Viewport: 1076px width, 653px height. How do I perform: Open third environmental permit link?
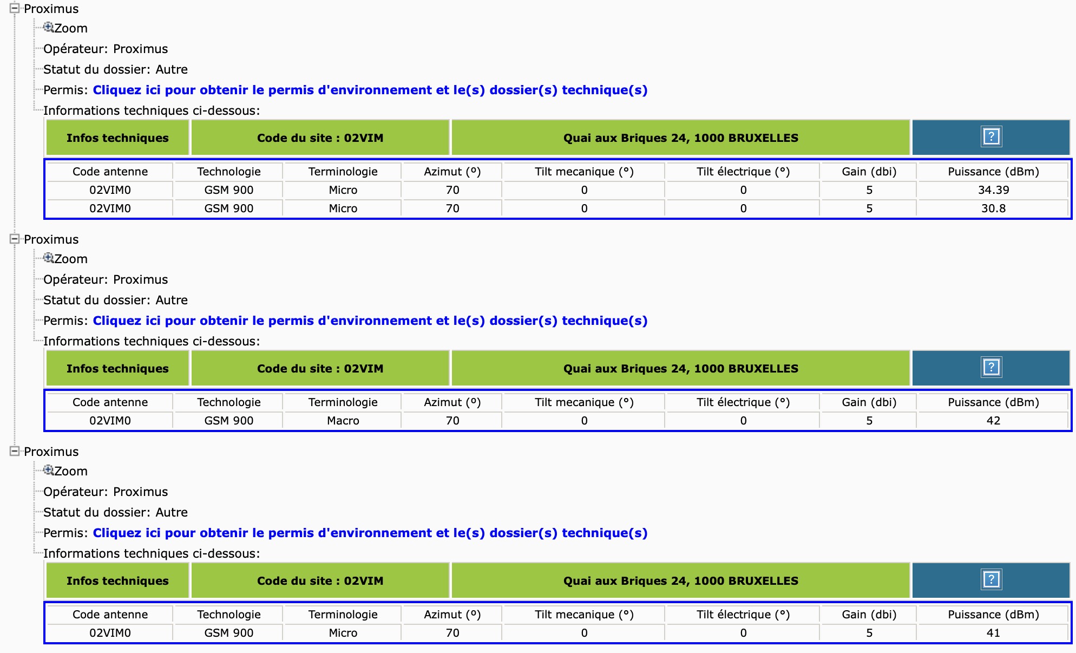pos(370,533)
